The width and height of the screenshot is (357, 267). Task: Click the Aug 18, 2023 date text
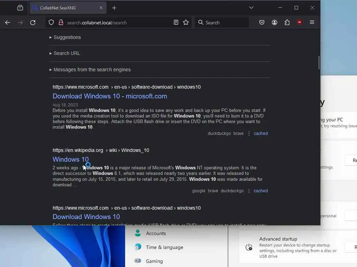click(65, 105)
